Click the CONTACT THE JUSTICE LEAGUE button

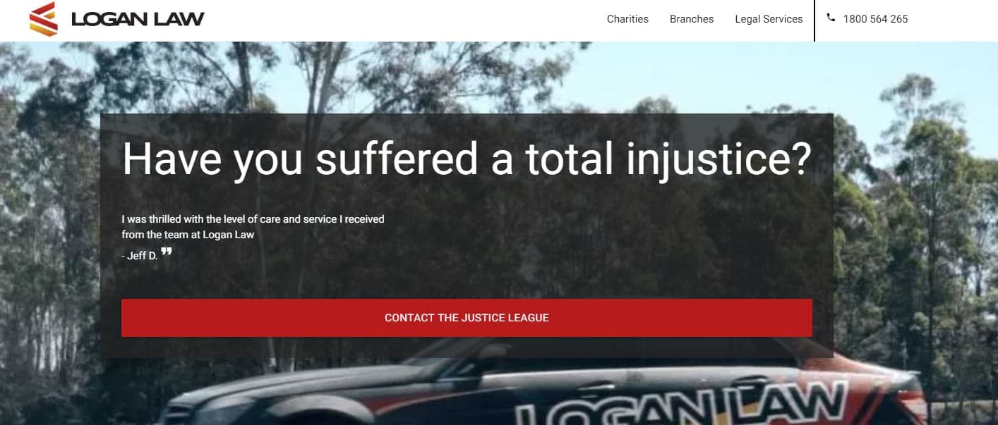point(467,318)
